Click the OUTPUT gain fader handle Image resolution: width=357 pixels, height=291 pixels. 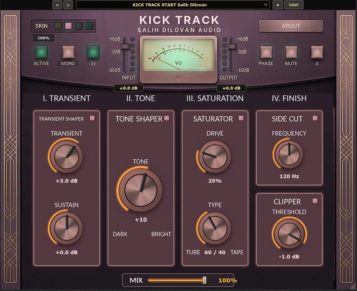tap(232, 46)
